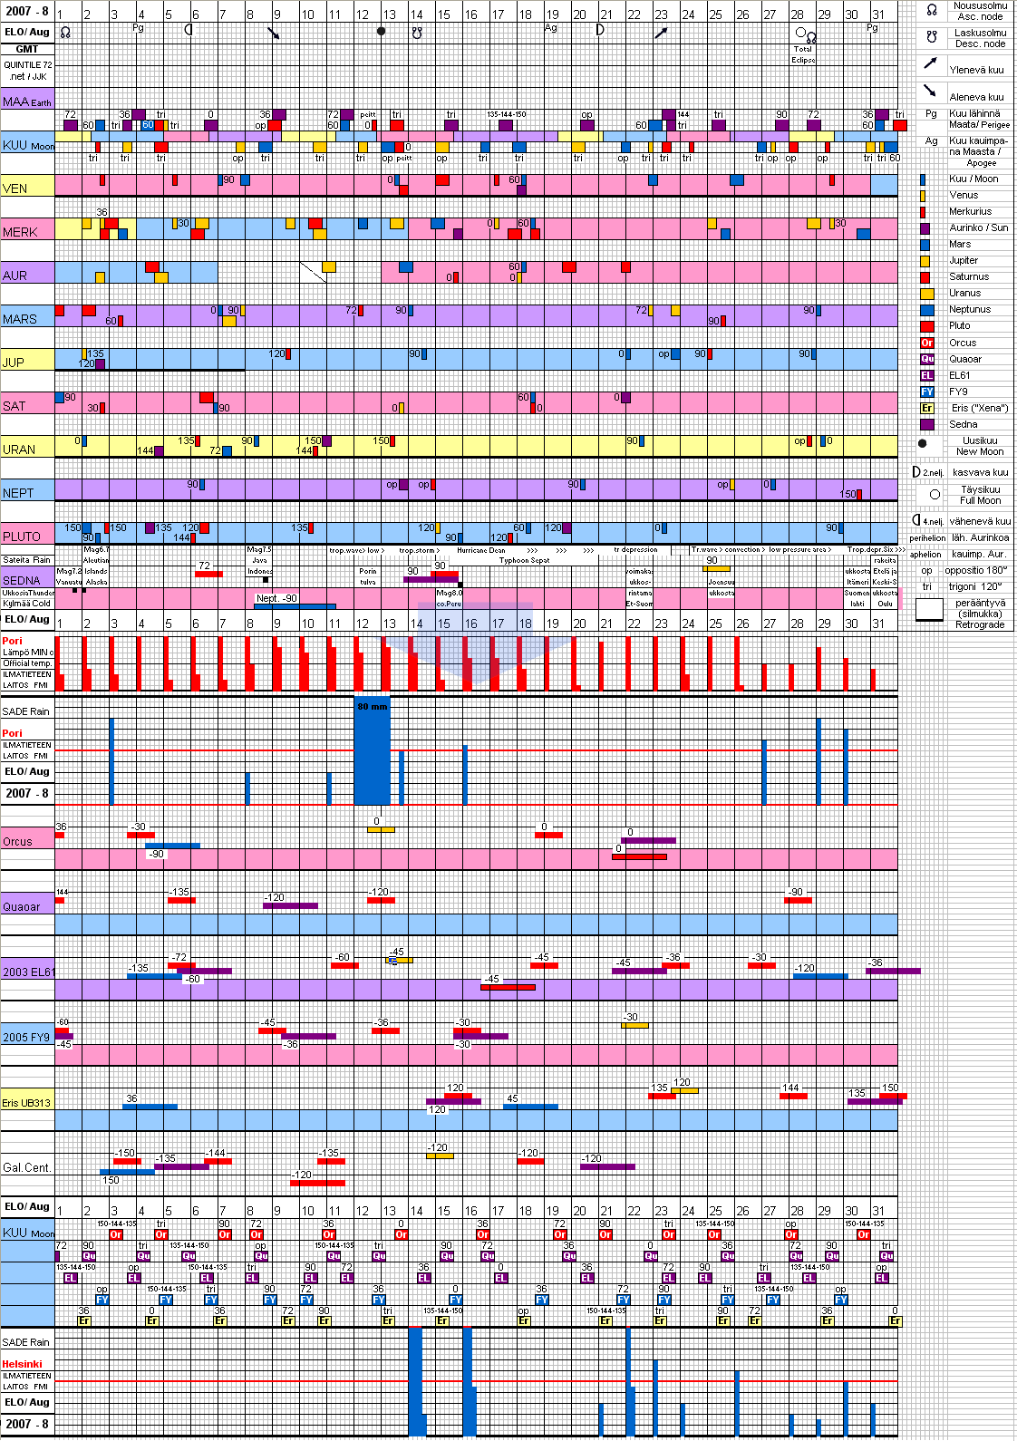Select the Aleneva kuu falling arrow in legend
Screen dimensions: 1017x1441
tap(930, 91)
